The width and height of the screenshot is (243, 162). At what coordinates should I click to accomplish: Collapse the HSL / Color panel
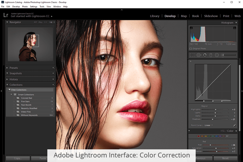pyautogui.click(x=236, y=131)
